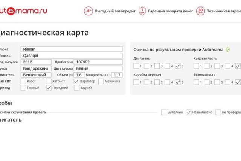Viewport: 241px width, 161px height.
Task: Click the year field showing 2012
Action: [36, 62]
